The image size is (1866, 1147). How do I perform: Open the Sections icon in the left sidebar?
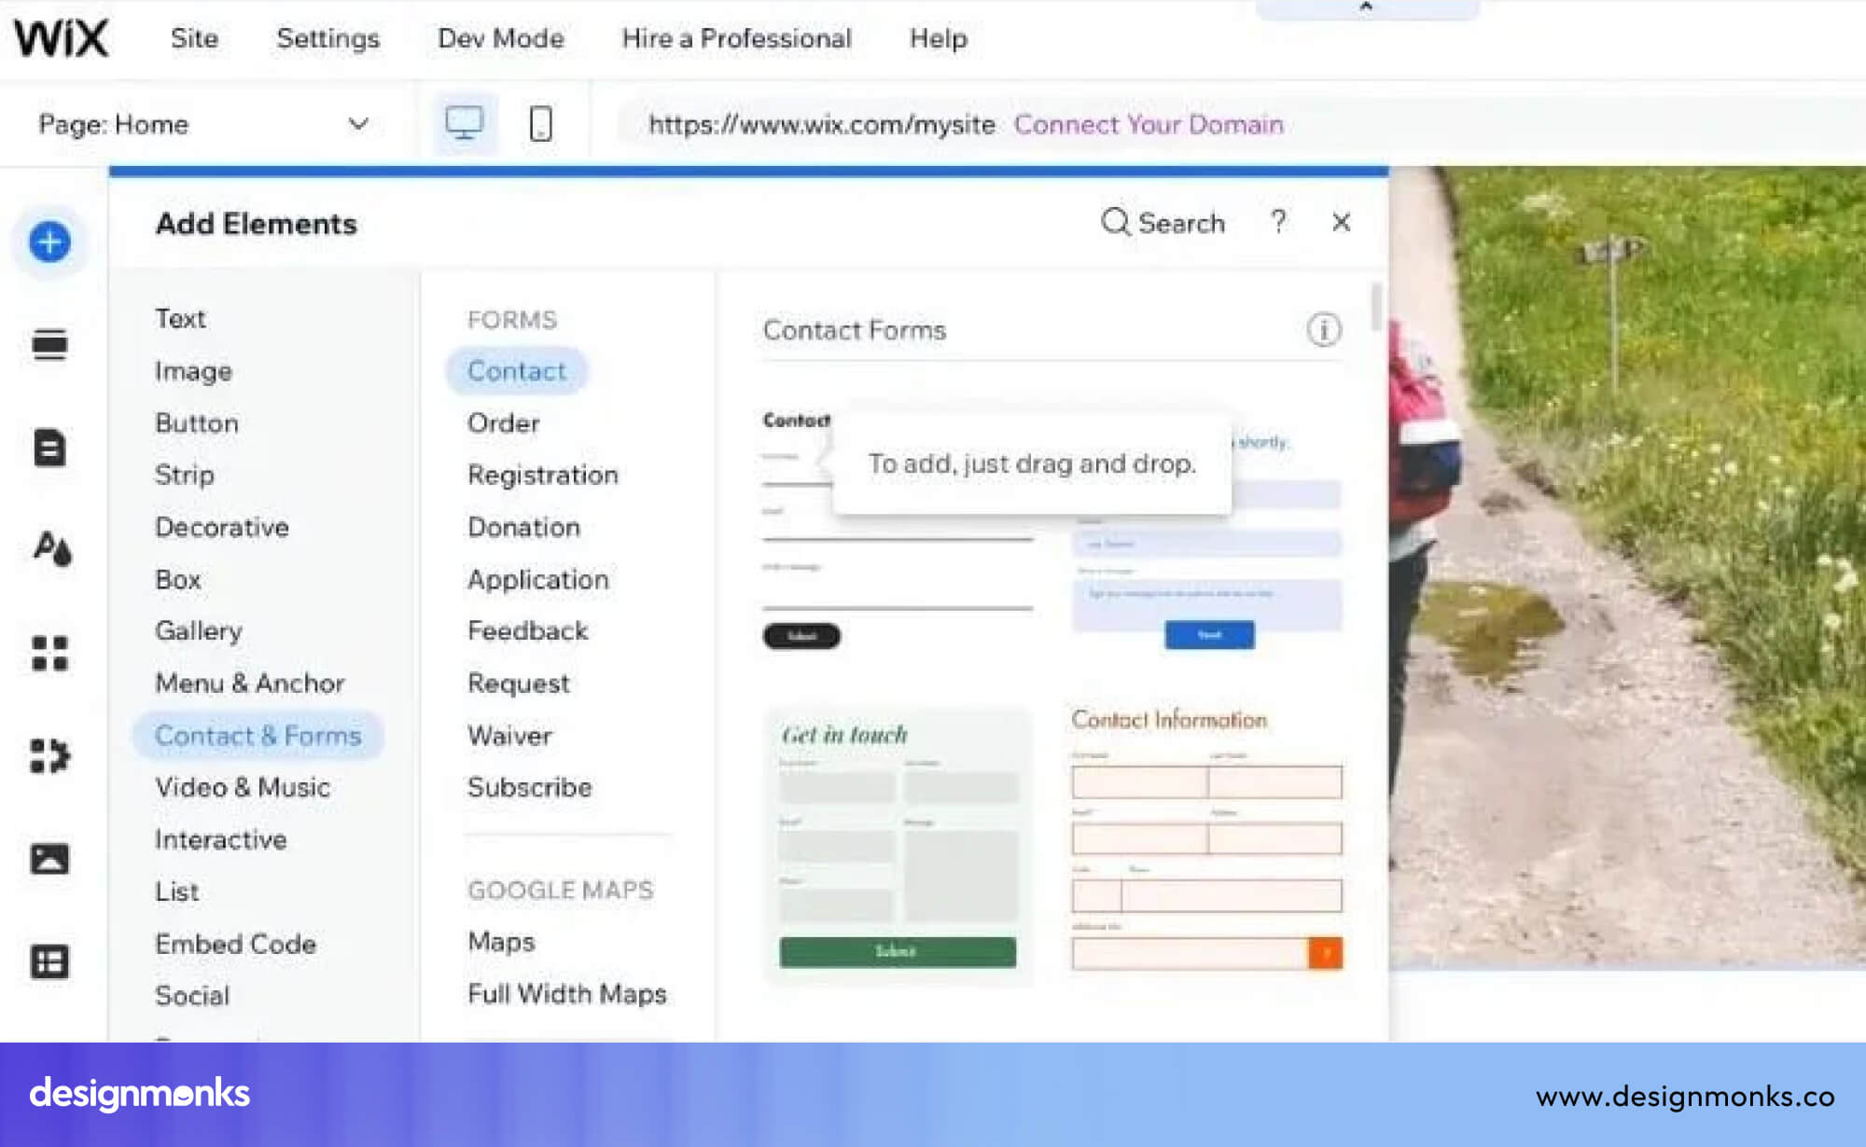[49, 345]
